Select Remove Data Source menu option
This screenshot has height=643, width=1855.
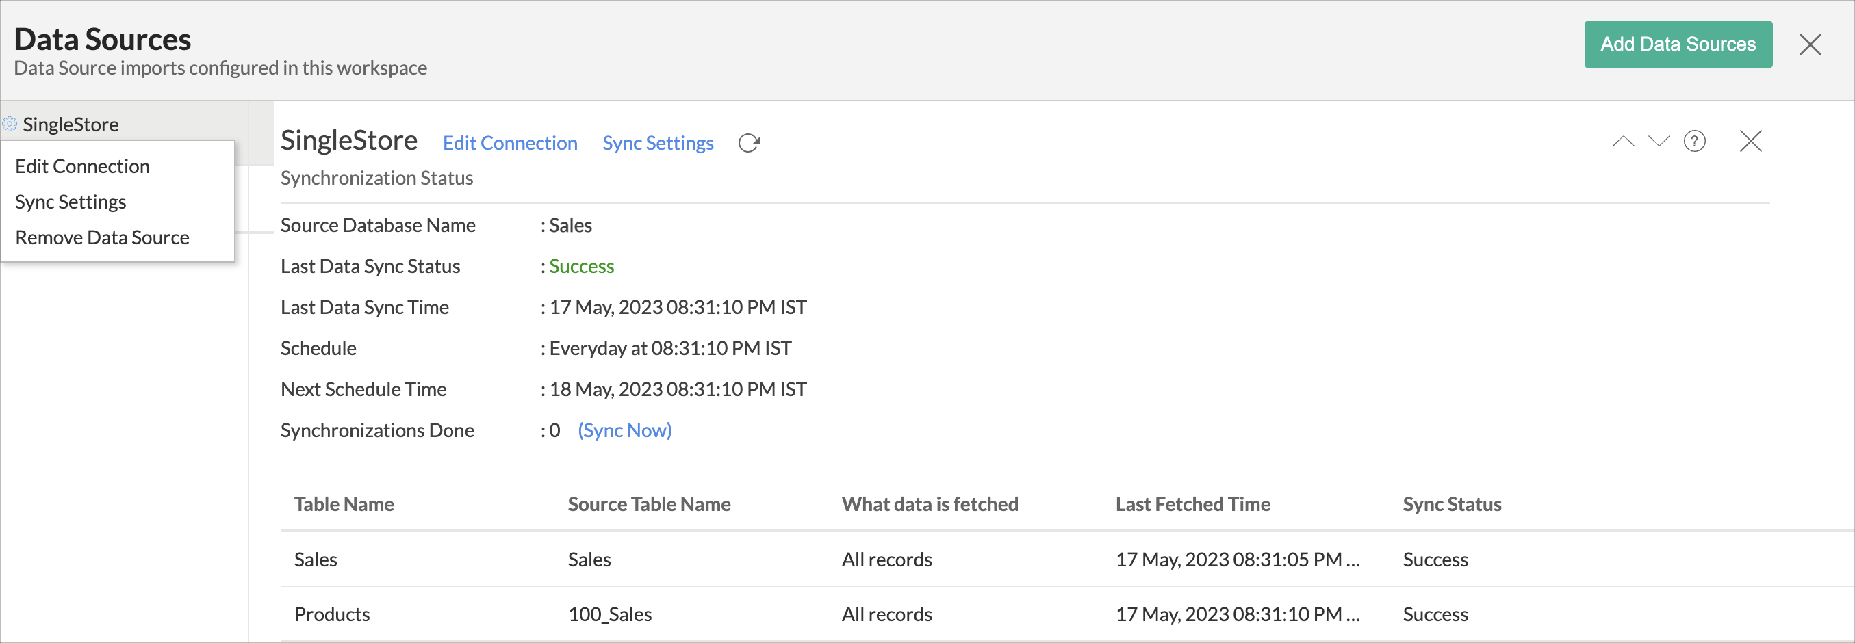tap(102, 237)
